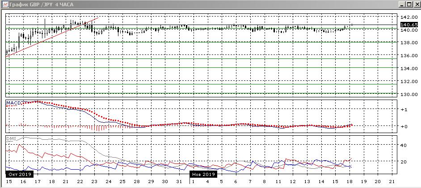Viewport: 421px width, 188px height.
Task: Click date 21 at the far right of time axis
Action: tap(392, 182)
